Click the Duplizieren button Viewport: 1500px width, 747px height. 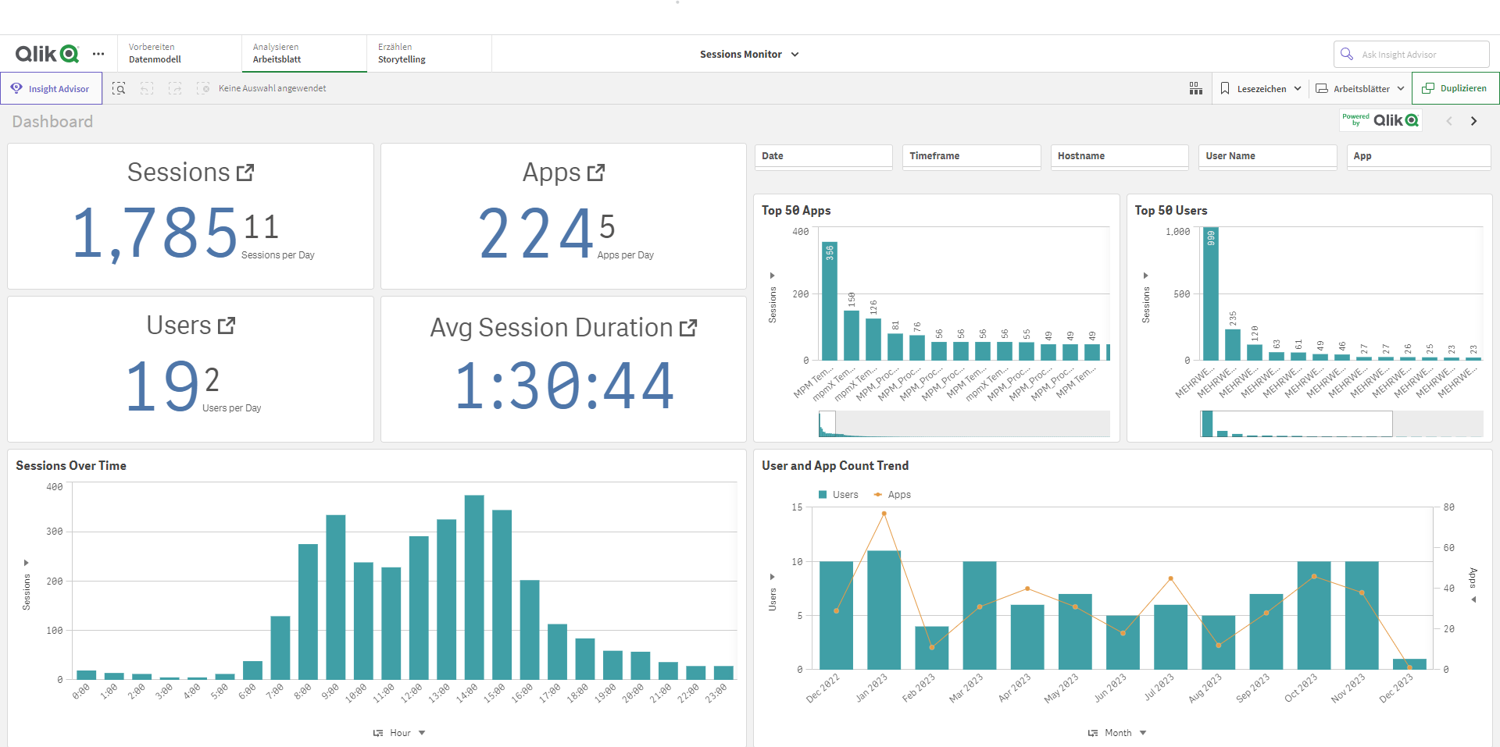pos(1455,88)
